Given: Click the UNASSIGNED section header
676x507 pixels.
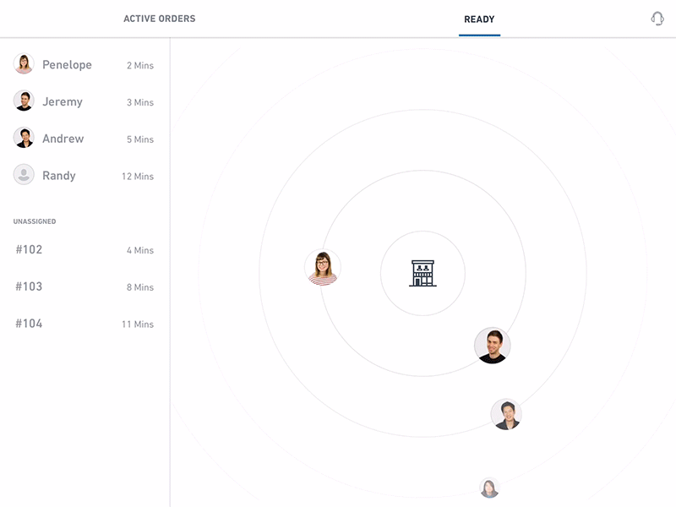Looking at the screenshot, I should pos(34,221).
